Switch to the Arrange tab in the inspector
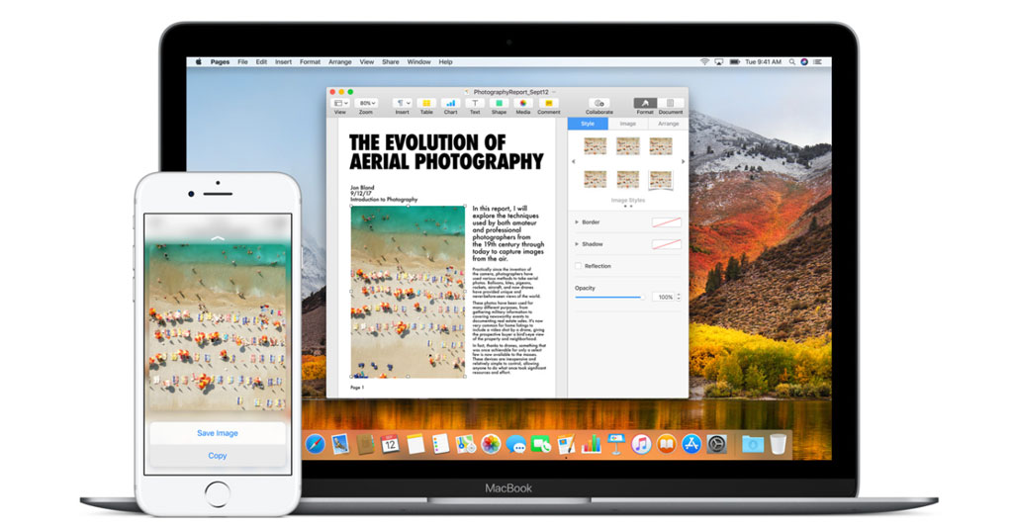Image resolution: width=1013 pixels, height=529 pixels. 668,124
